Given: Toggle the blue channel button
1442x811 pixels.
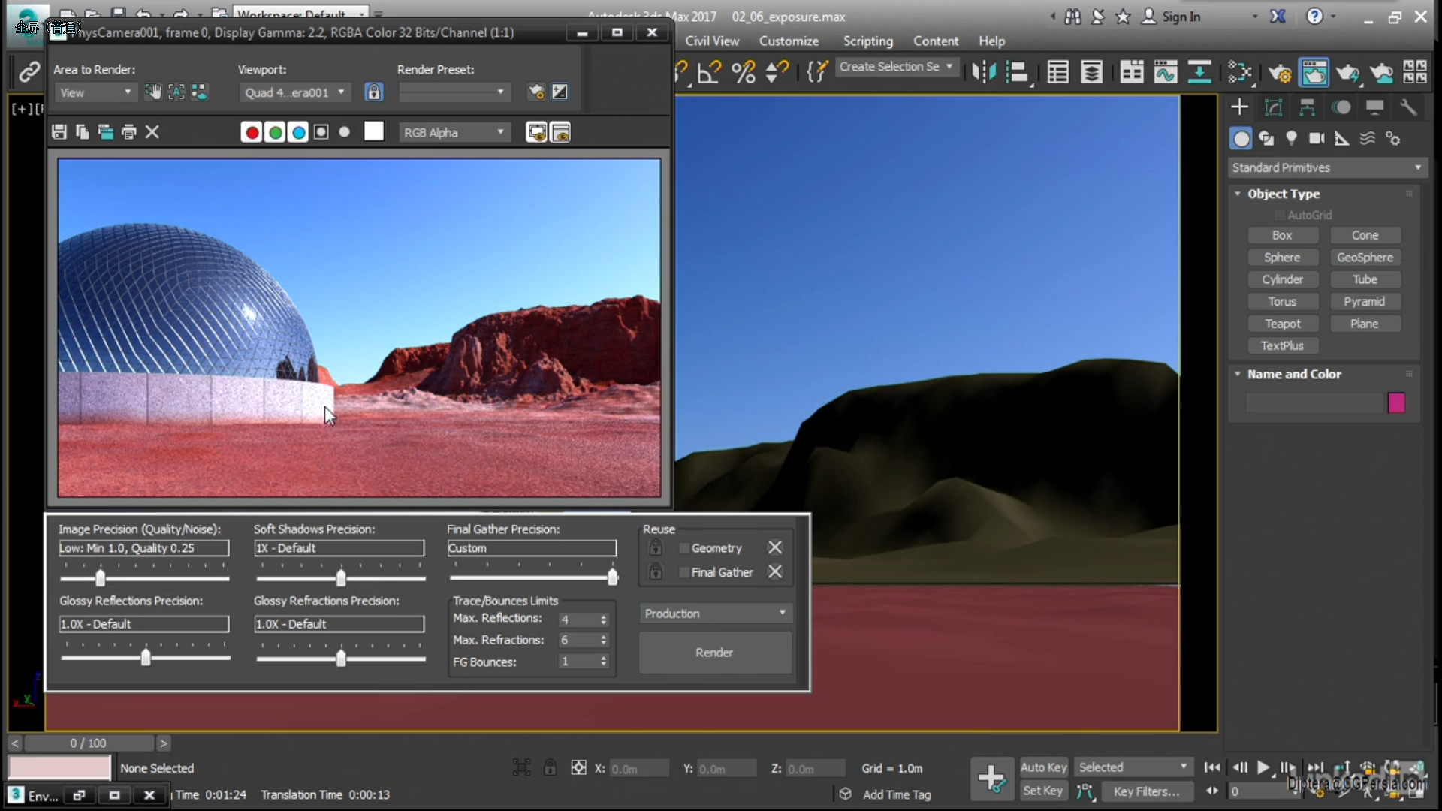Looking at the screenshot, I should (x=299, y=133).
